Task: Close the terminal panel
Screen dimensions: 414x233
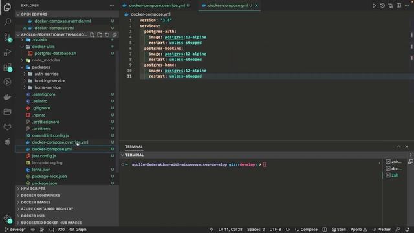Action: tap(407, 146)
